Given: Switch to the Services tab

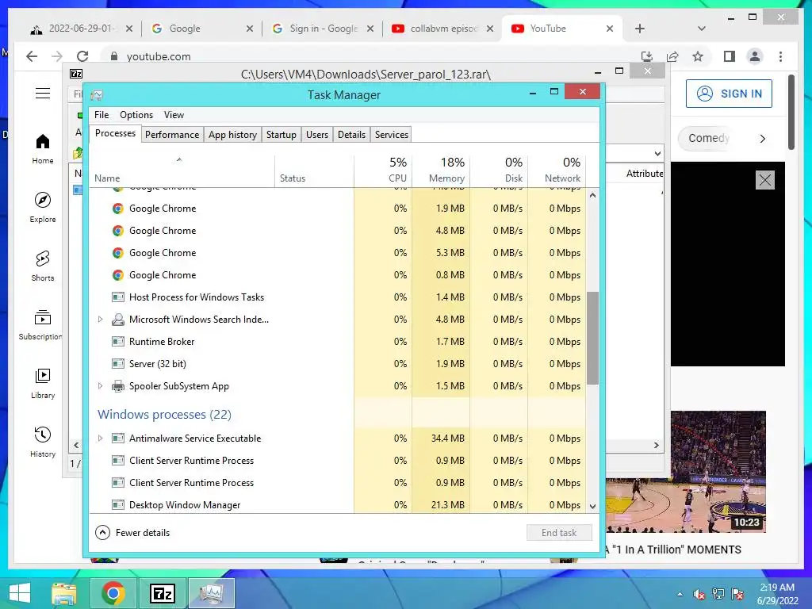Looking at the screenshot, I should tap(392, 135).
